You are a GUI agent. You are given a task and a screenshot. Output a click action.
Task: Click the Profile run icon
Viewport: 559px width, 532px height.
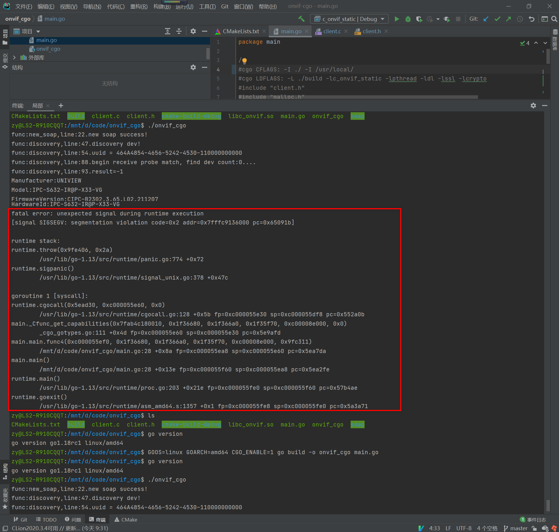pyautogui.click(x=430, y=19)
